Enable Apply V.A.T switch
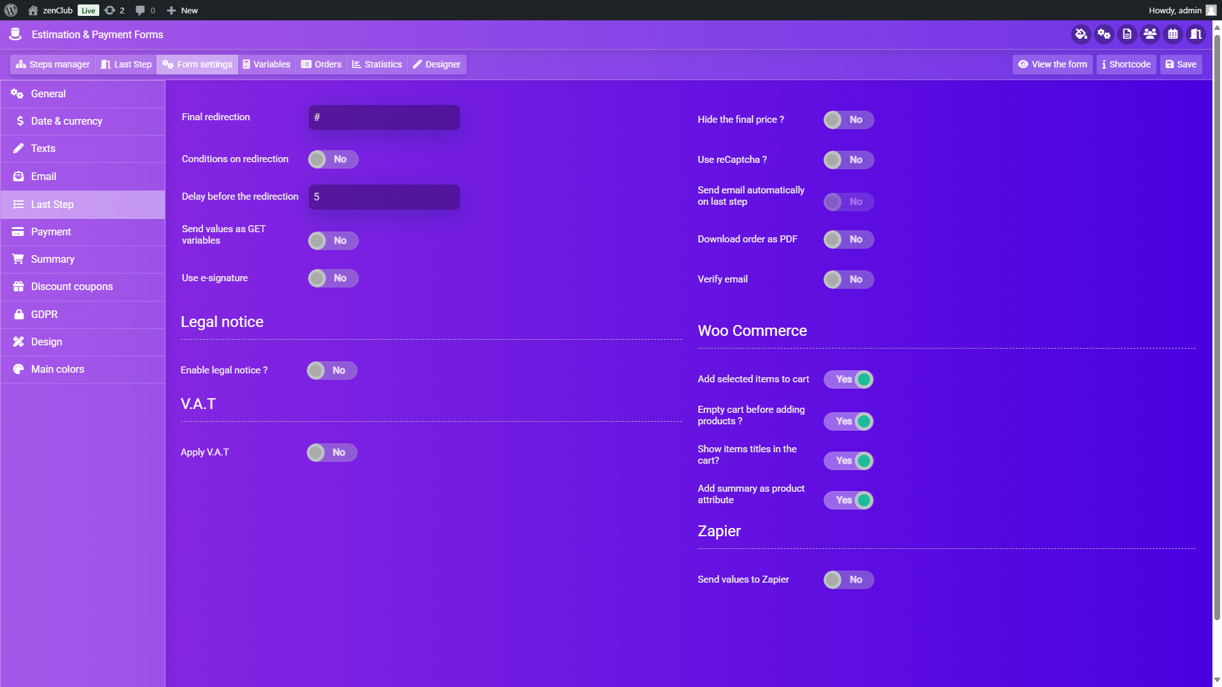 click(x=332, y=452)
